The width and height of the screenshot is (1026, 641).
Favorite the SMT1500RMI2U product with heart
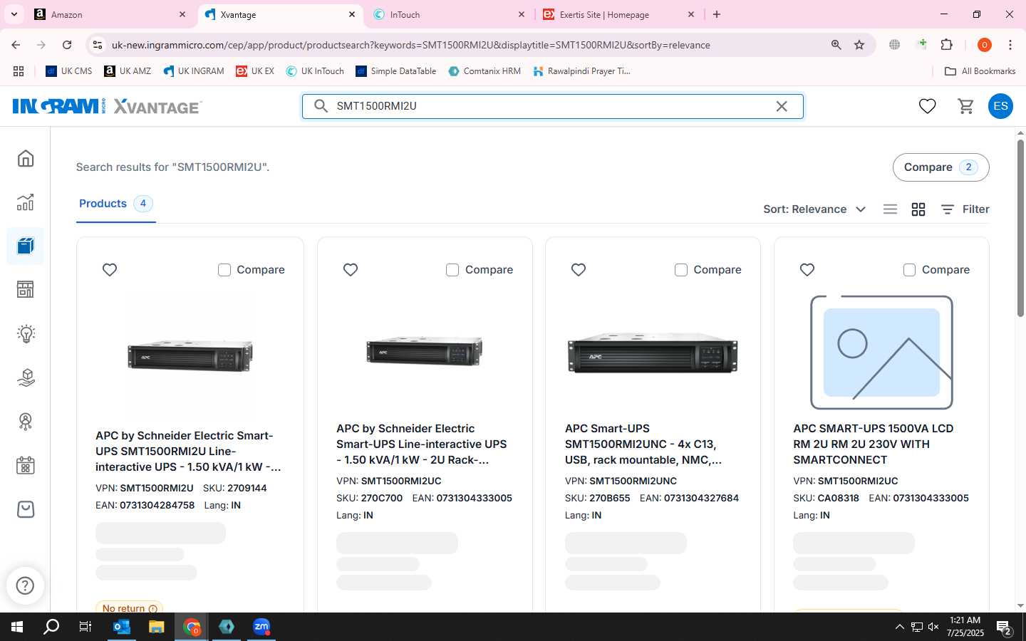110,270
